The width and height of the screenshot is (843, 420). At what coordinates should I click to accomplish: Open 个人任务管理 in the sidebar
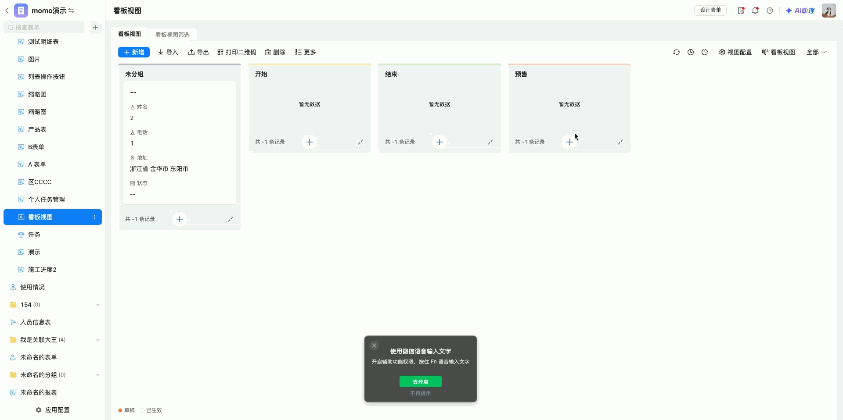click(x=53, y=199)
